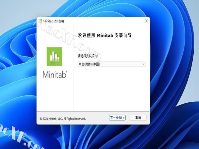Viewport: 199px width, 149px height.
Task: Click the © 2021 Minitab, LLC copyright text
Action: point(63,119)
